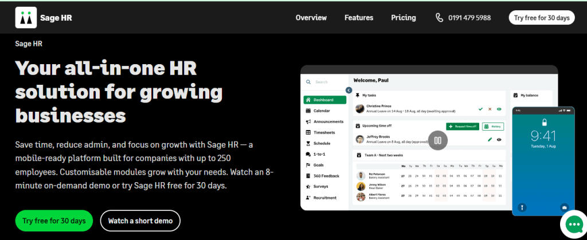
Task: Click the Goals flag icon
Action: 308,165
